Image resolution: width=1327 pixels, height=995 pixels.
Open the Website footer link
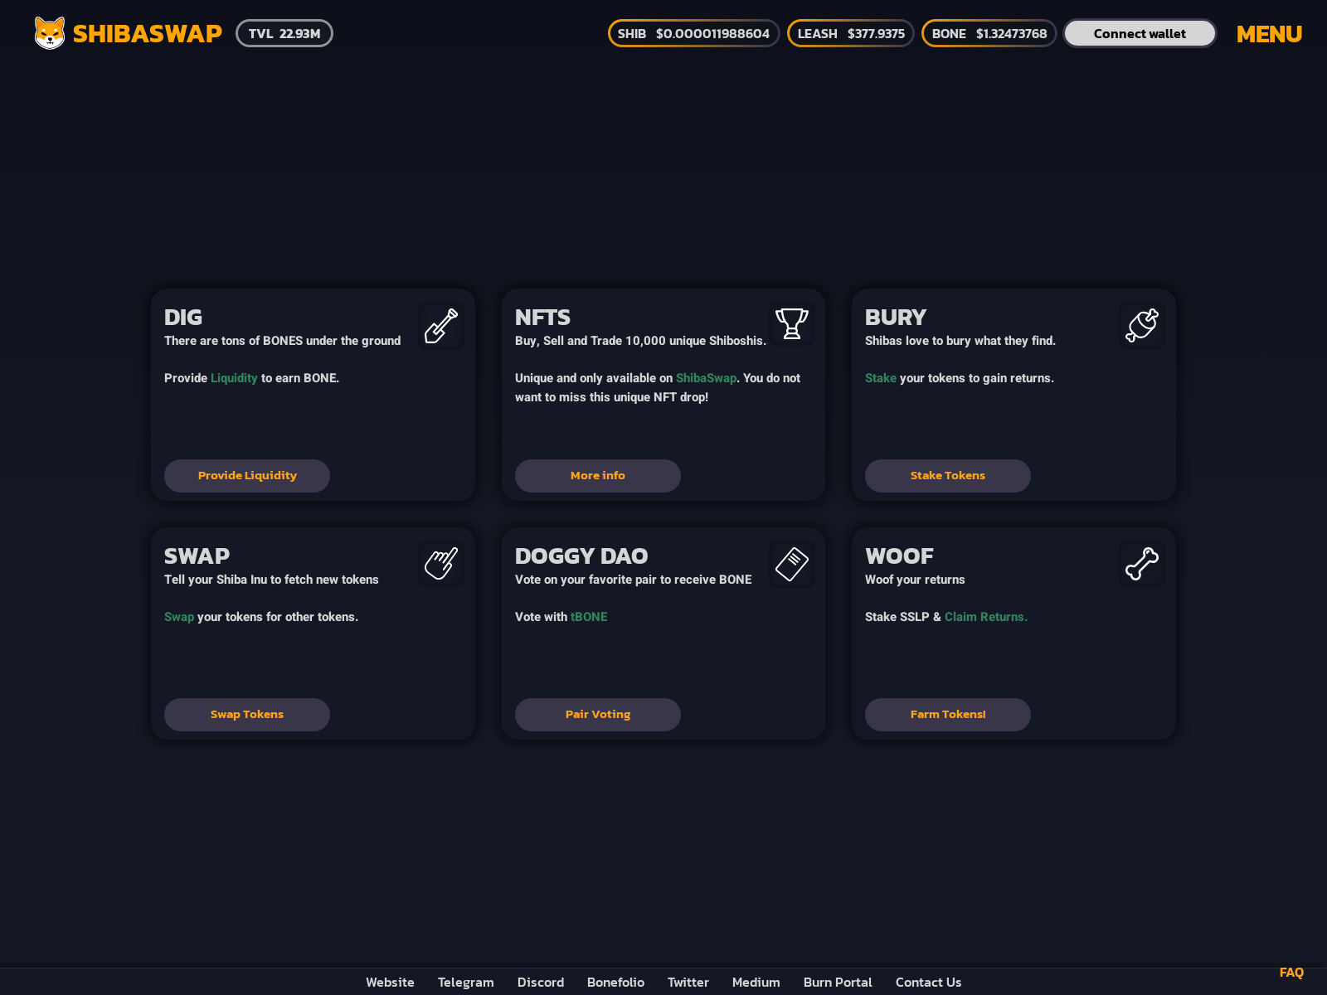(390, 983)
